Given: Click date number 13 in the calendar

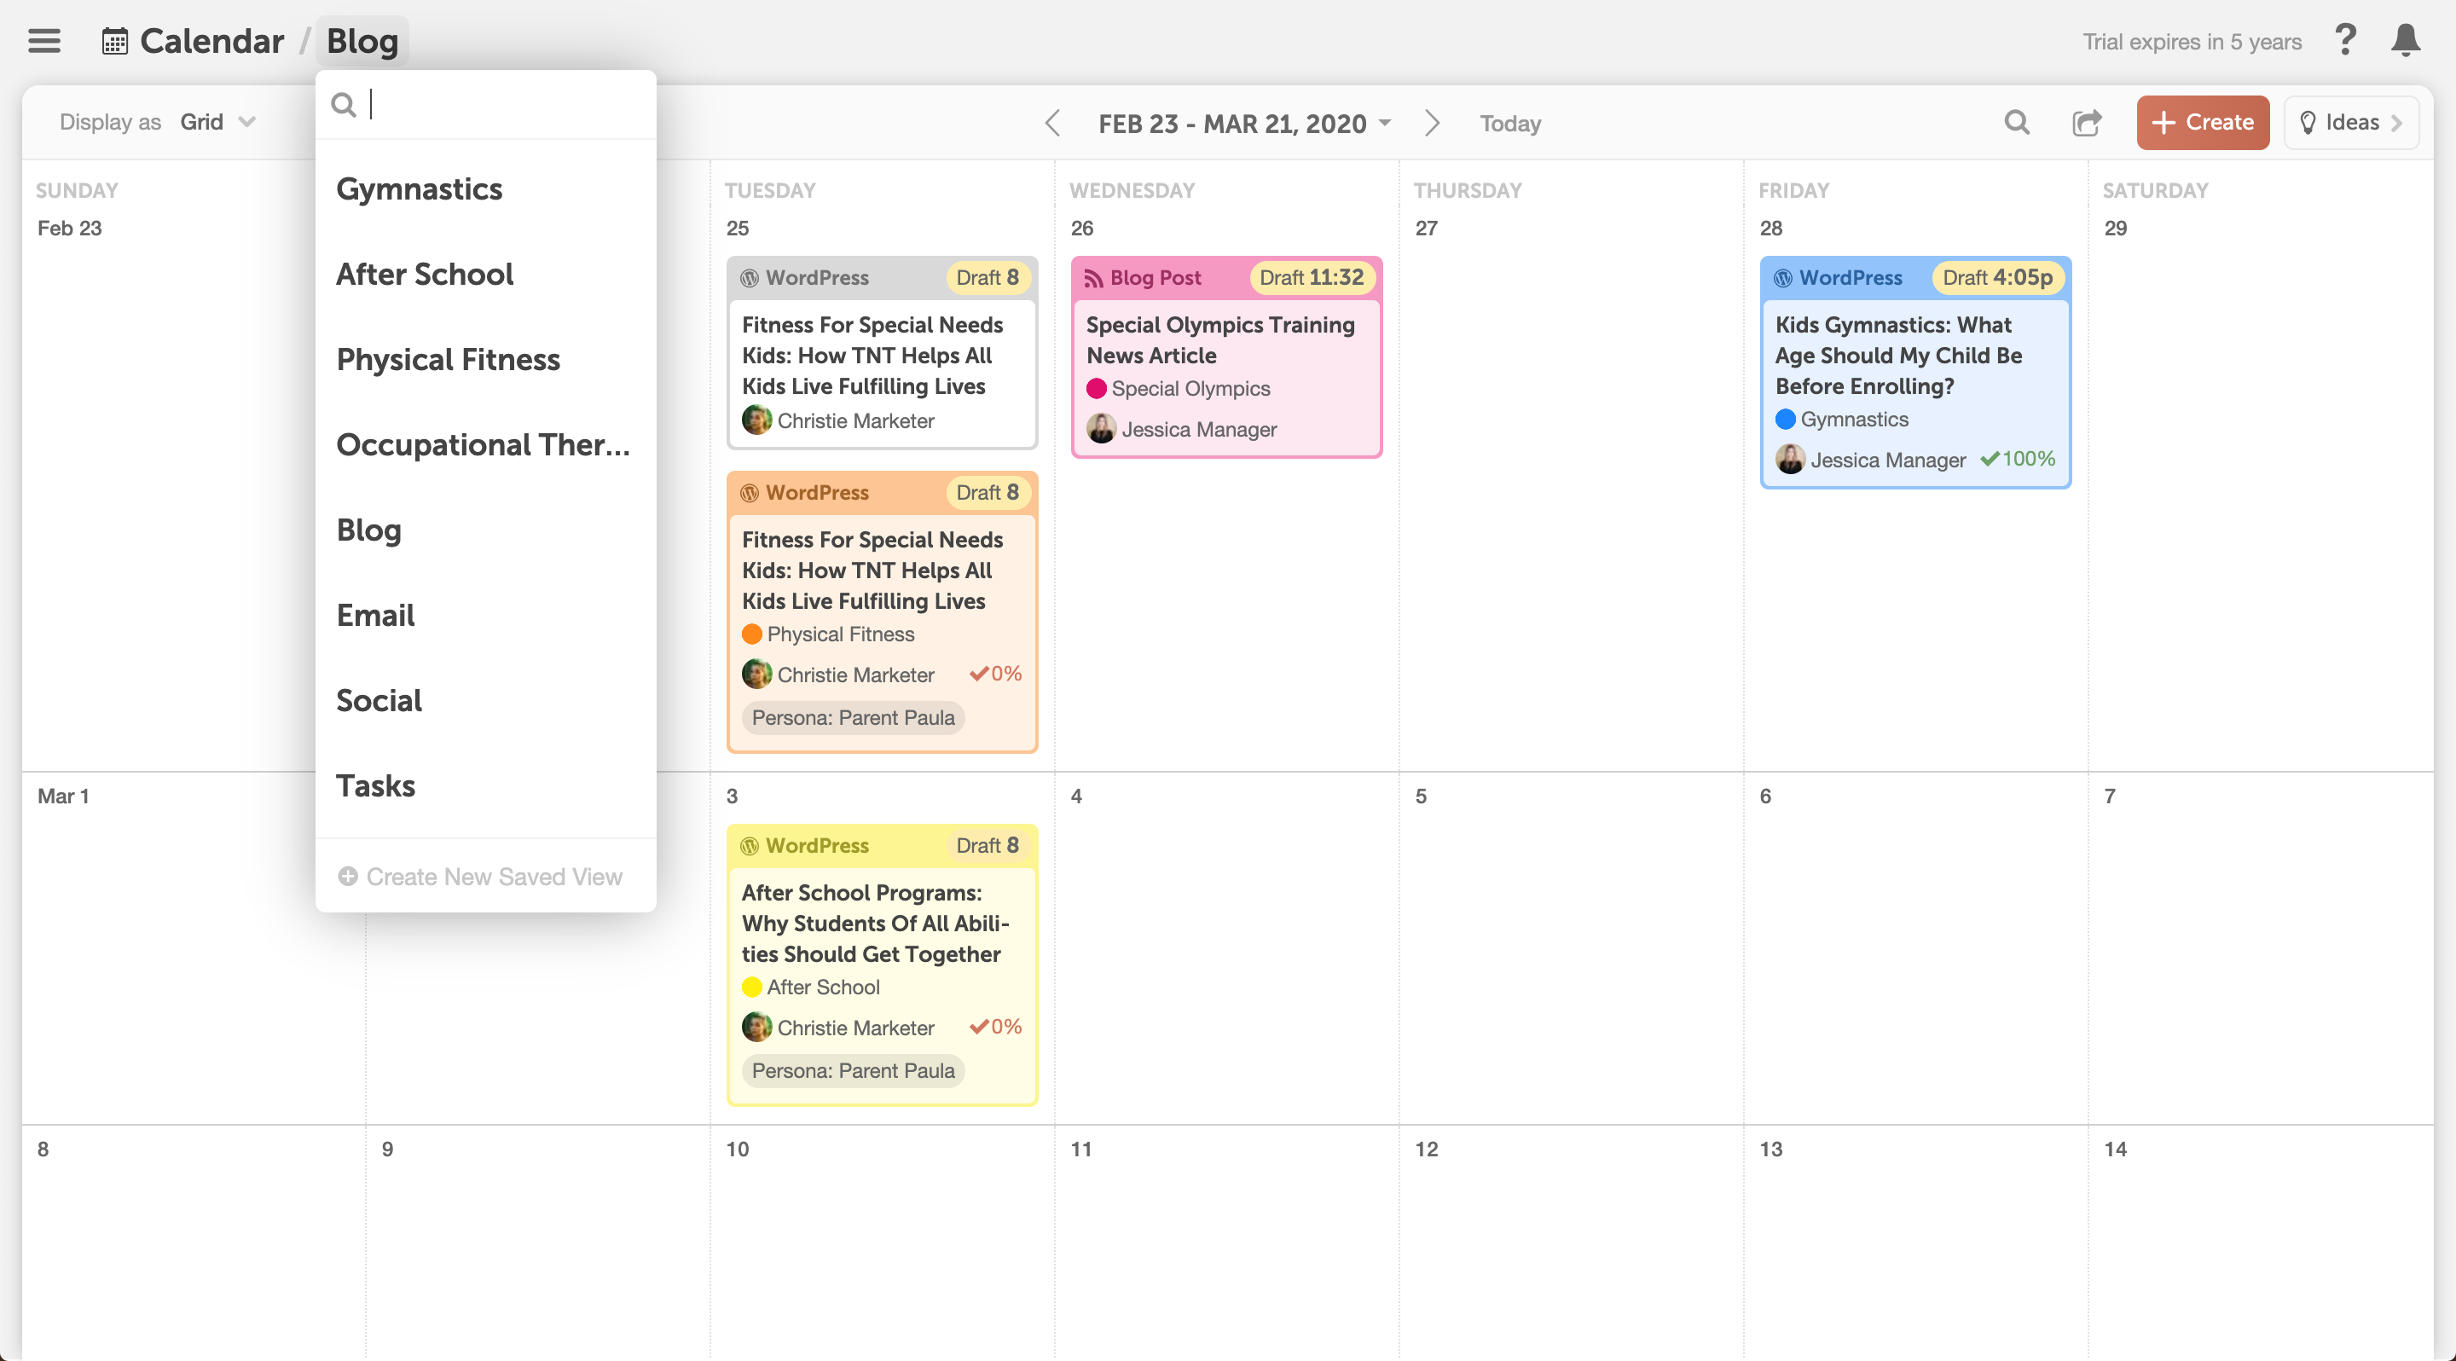Looking at the screenshot, I should click(x=1770, y=1149).
